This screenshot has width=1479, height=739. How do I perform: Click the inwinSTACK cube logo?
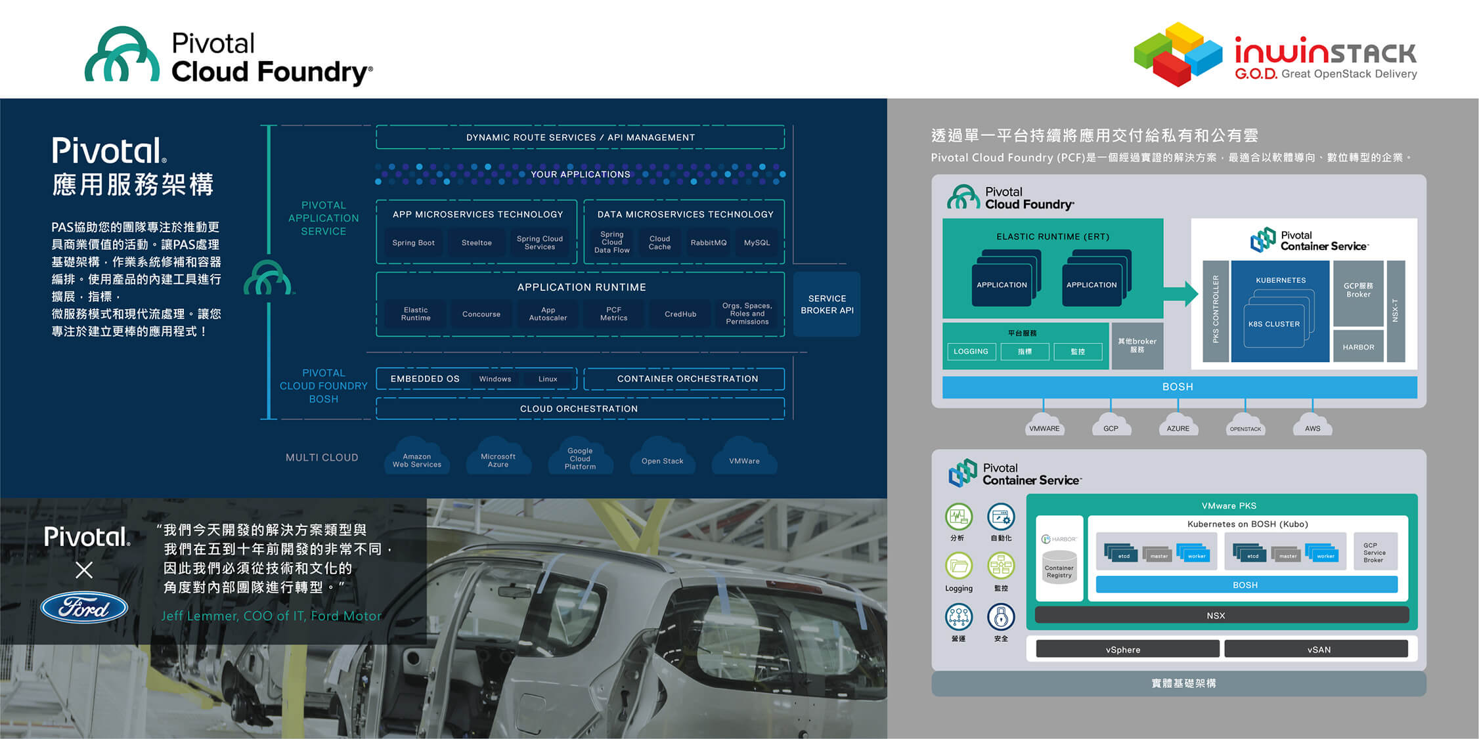click(1178, 54)
